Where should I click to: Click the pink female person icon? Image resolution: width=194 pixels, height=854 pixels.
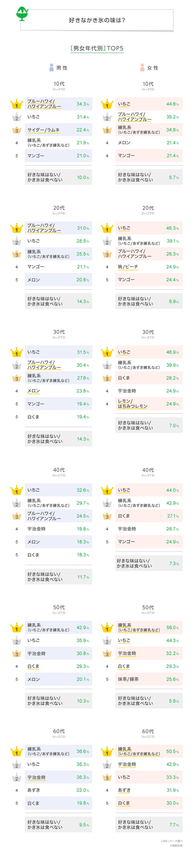click(x=142, y=68)
